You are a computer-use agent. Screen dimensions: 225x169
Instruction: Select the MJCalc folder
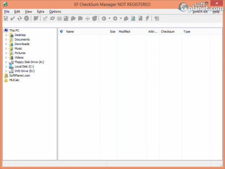pos(14,80)
